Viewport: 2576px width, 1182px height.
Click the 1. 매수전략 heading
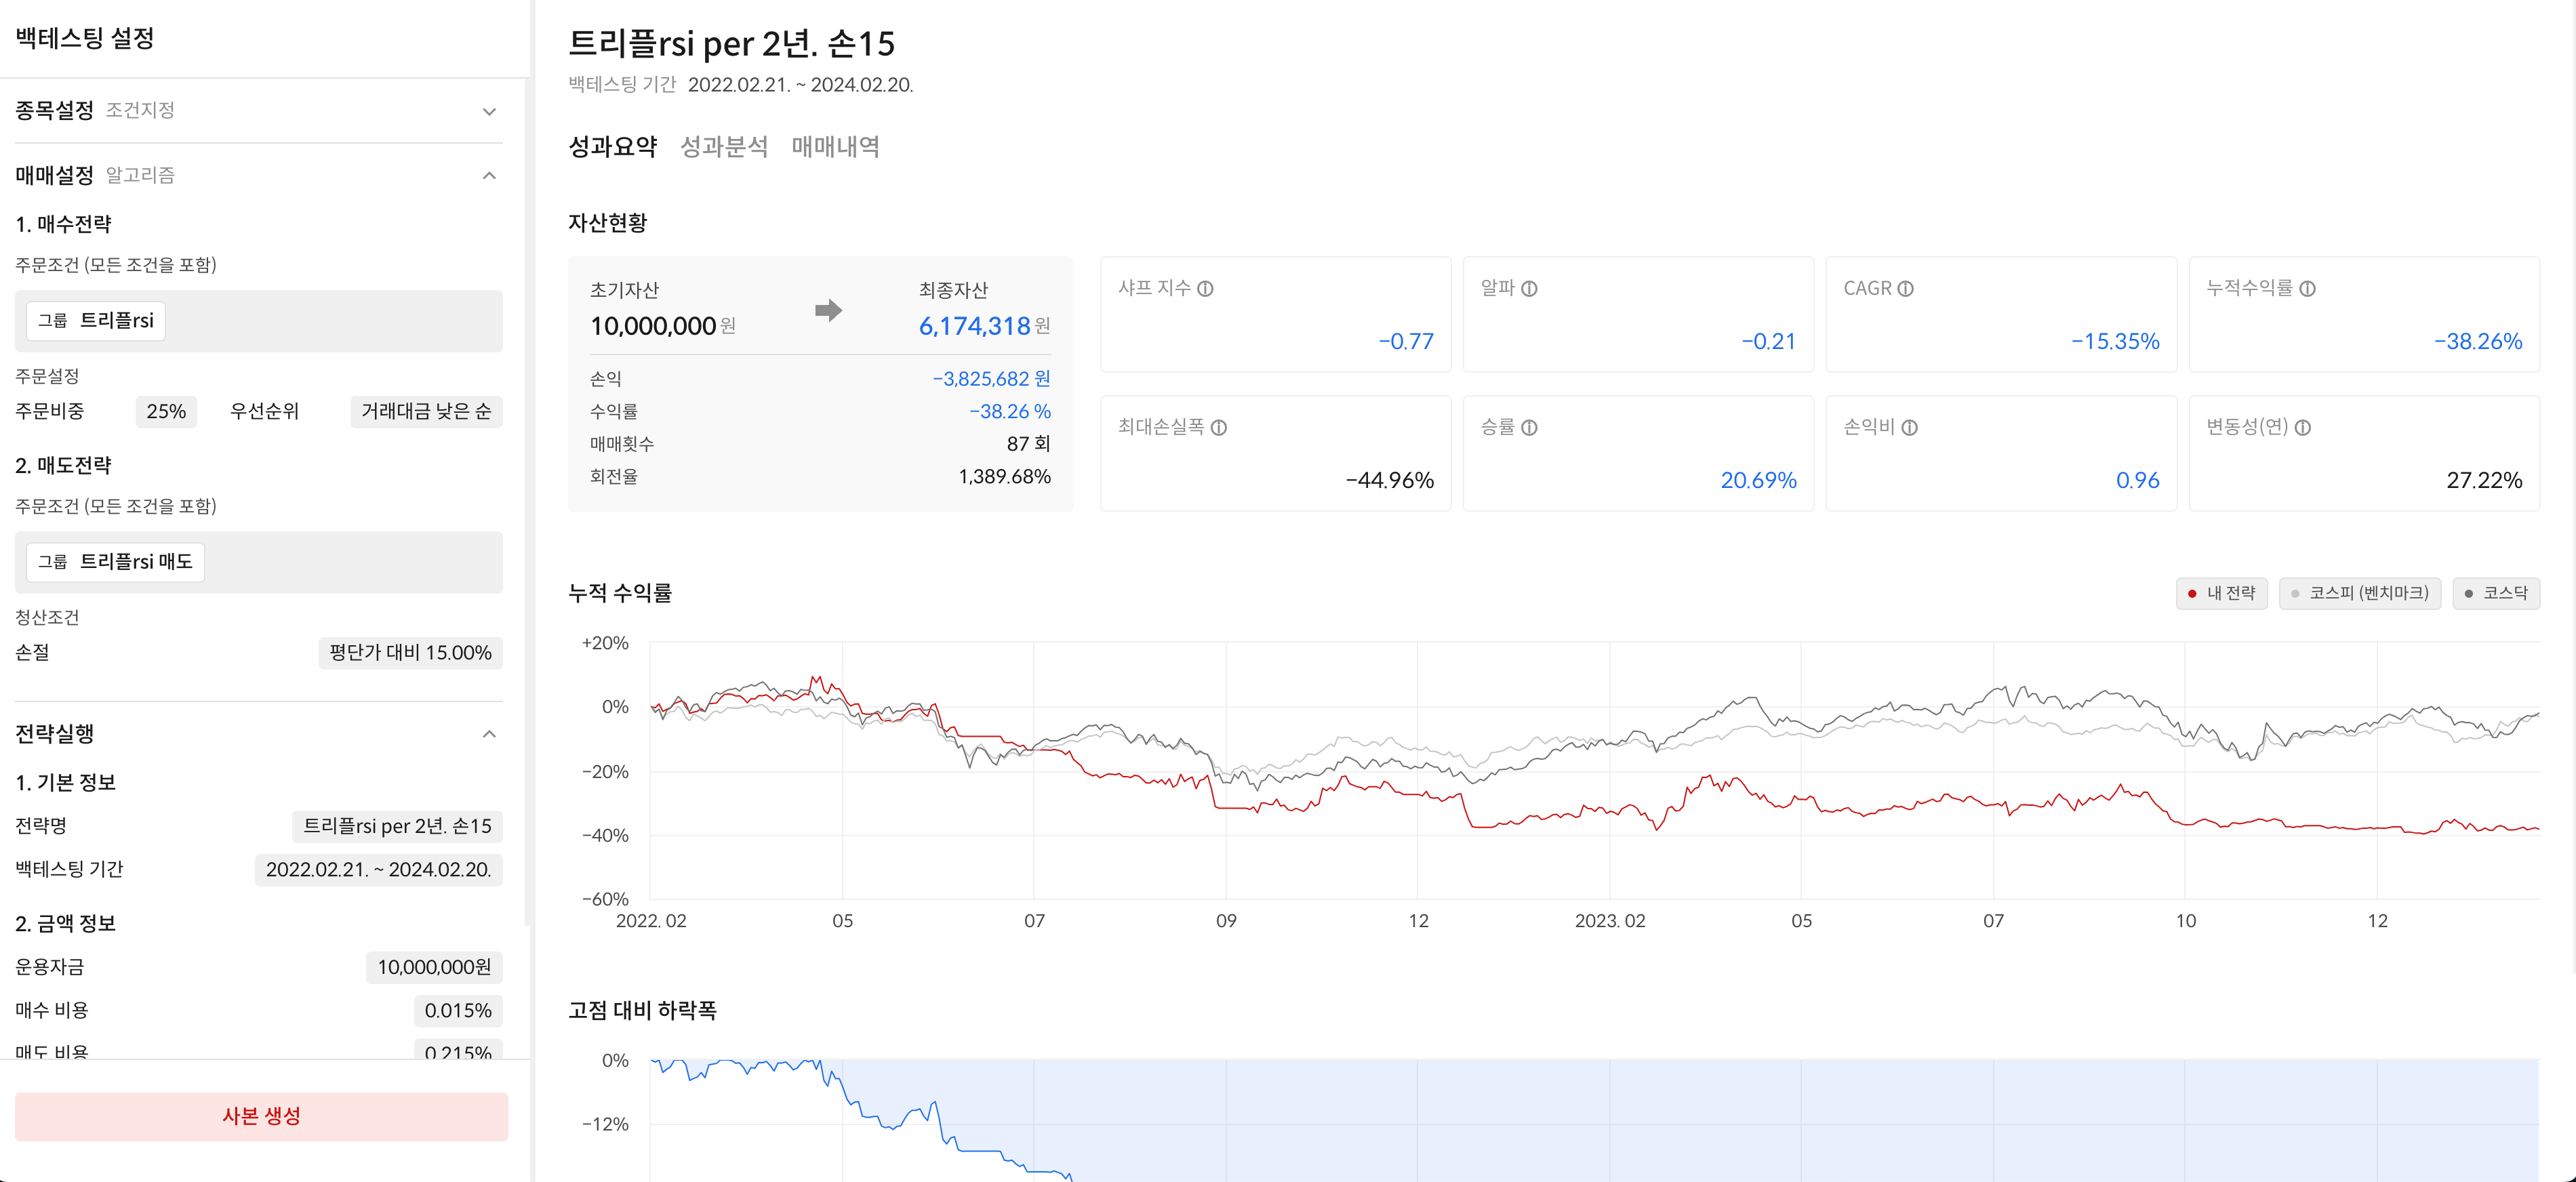coord(63,225)
